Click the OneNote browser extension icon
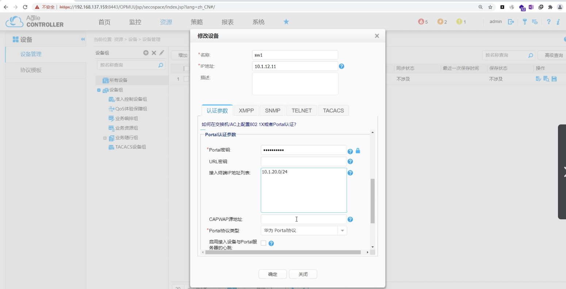Screen dimensions: 566x289 coord(531,7)
